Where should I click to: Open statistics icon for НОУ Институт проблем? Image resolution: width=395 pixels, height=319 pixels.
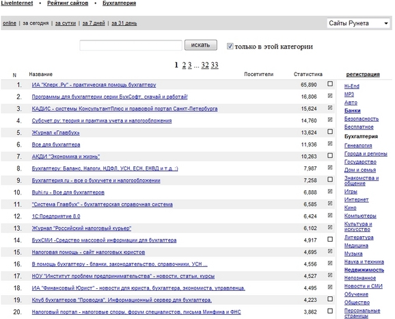click(330, 275)
